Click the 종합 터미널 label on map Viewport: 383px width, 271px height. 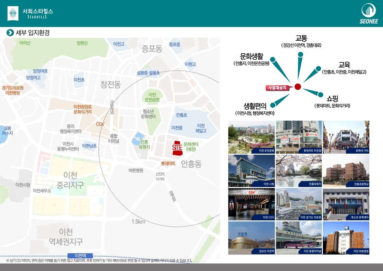[113, 138]
